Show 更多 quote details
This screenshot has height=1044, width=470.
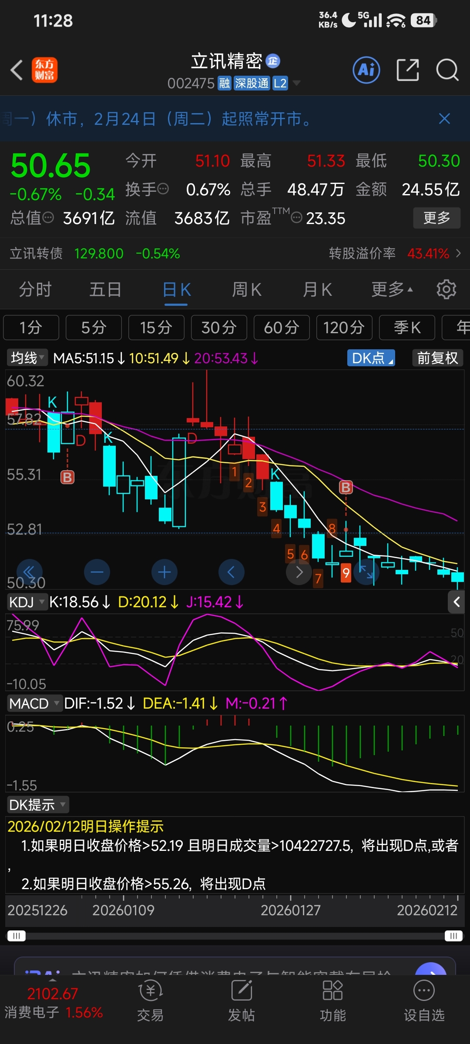(436, 218)
